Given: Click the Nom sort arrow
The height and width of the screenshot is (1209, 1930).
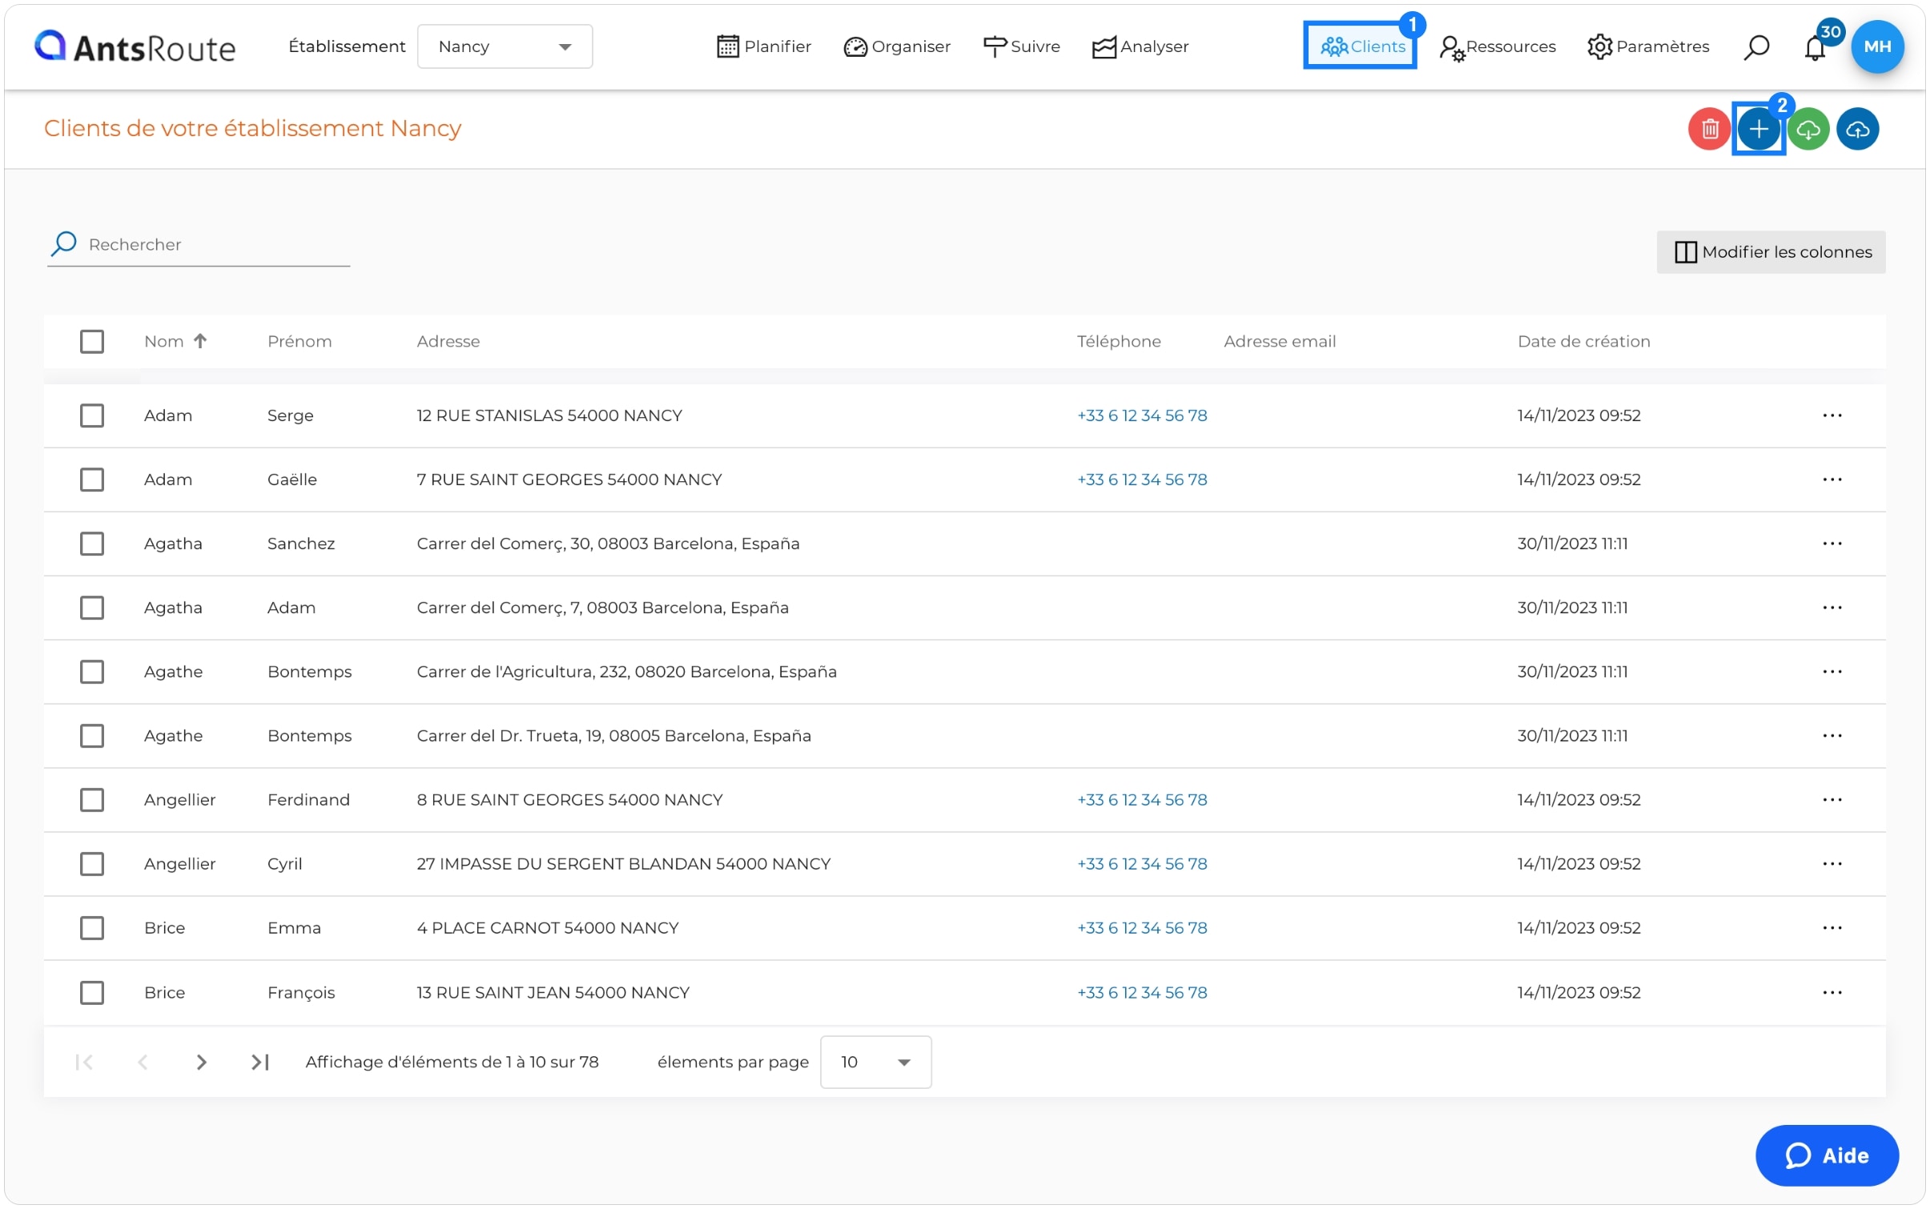Looking at the screenshot, I should click(x=200, y=341).
